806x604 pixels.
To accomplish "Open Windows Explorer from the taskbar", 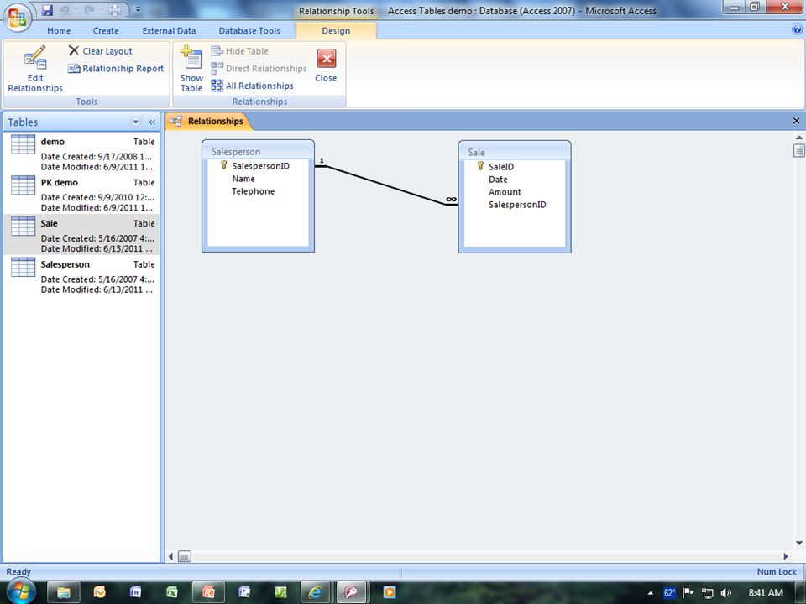I will tap(63, 593).
